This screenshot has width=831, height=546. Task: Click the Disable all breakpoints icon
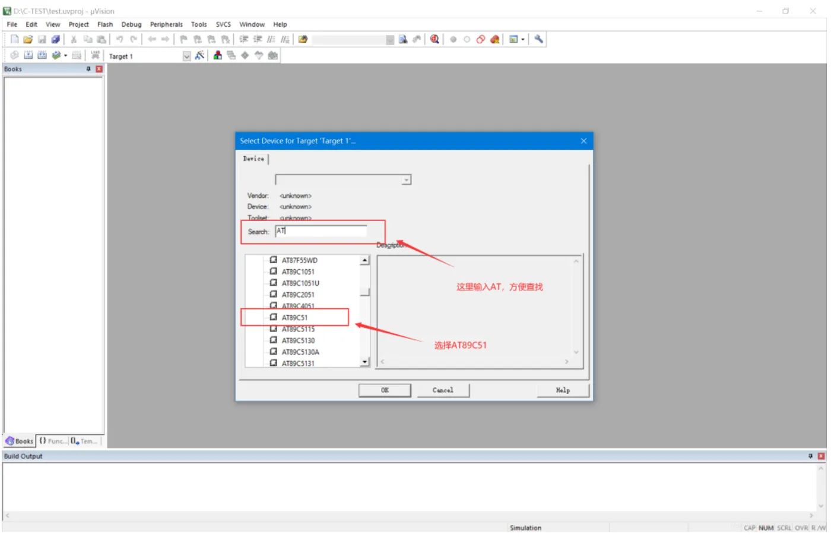coord(481,39)
